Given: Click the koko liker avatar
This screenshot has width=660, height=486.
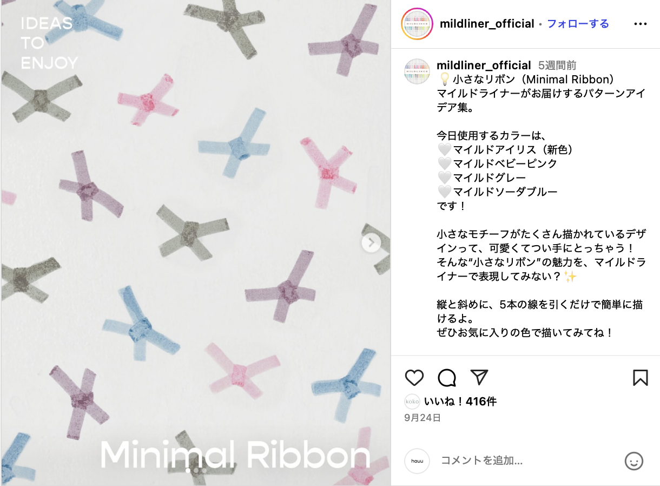Looking at the screenshot, I should (412, 402).
